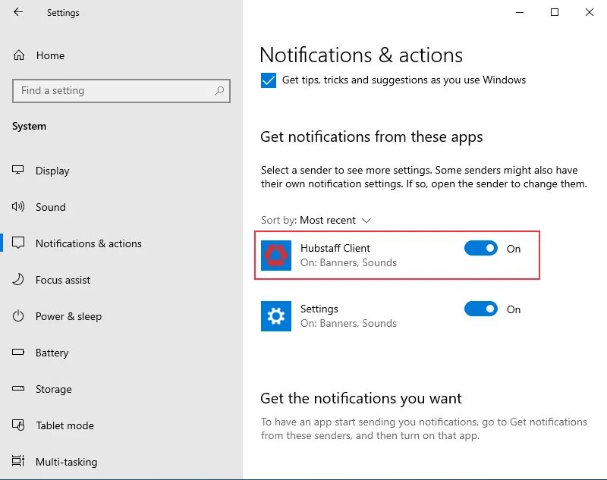Viewport: 607px width, 480px height.
Task: Click the Tablet mode icon
Action: pyautogui.click(x=17, y=425)
